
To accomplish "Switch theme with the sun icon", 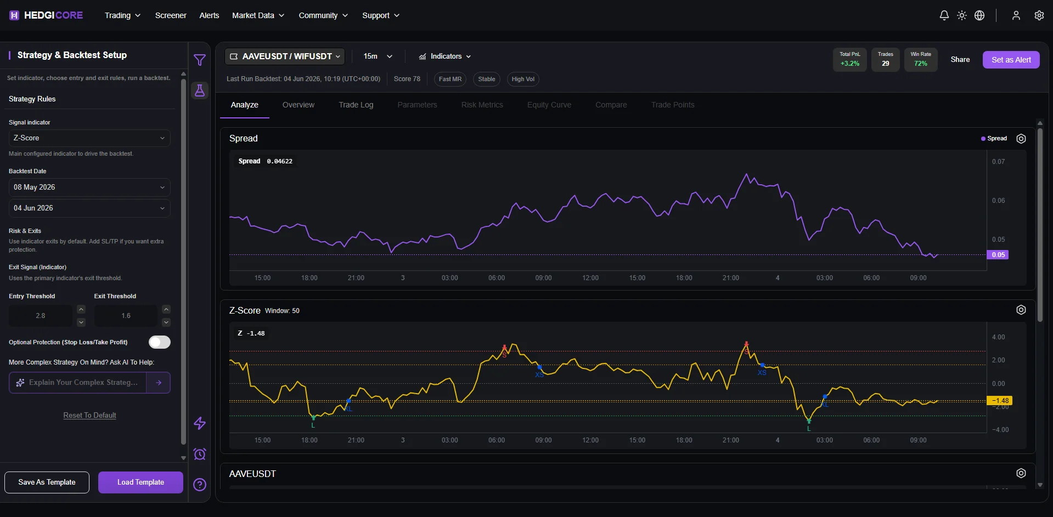I will click(962, 15).
